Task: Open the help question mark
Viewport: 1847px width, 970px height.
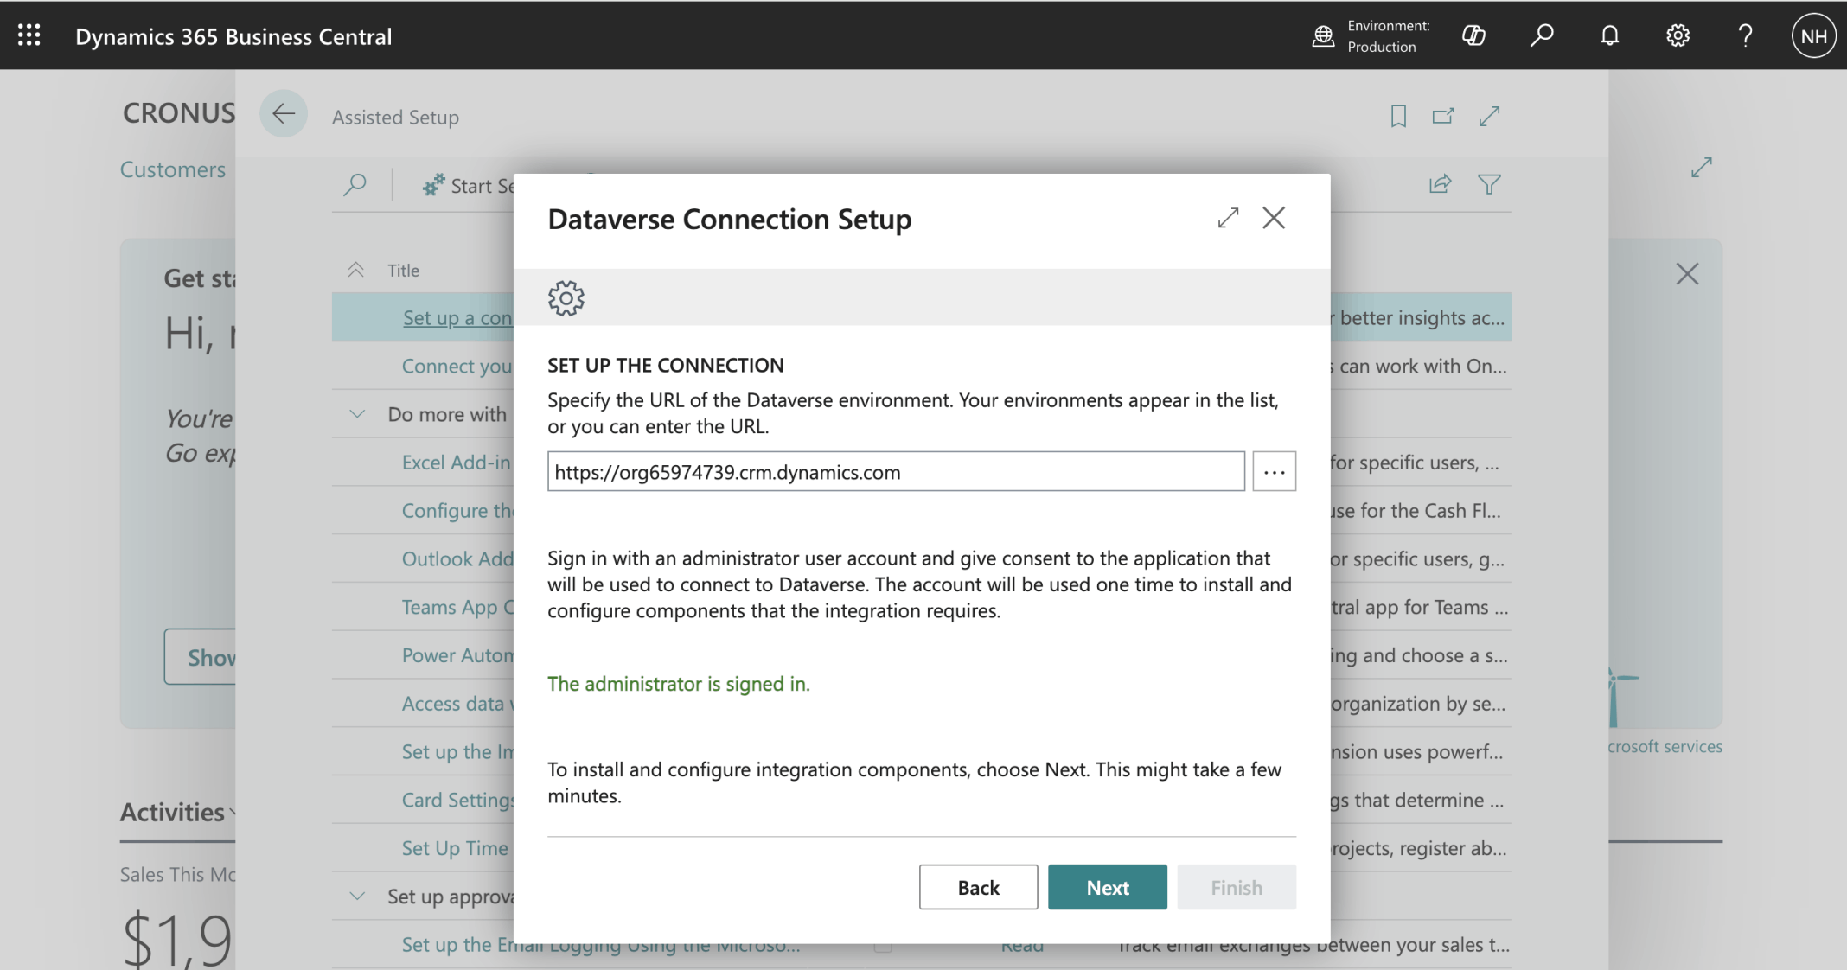Action: click(x=1745, y=35)
